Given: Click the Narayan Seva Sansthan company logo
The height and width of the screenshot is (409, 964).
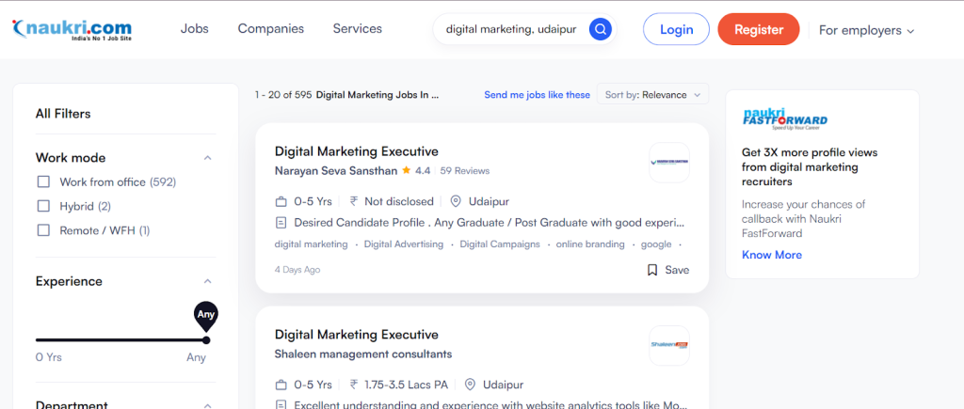Looking at the screenshot, I should [x=669, y=163].
